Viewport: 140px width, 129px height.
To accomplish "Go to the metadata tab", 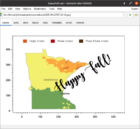I will tap(57, 23).
